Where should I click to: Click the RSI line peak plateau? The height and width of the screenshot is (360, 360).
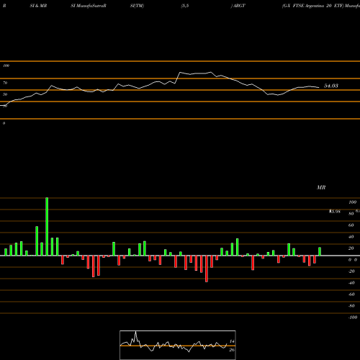pos(196,73)
